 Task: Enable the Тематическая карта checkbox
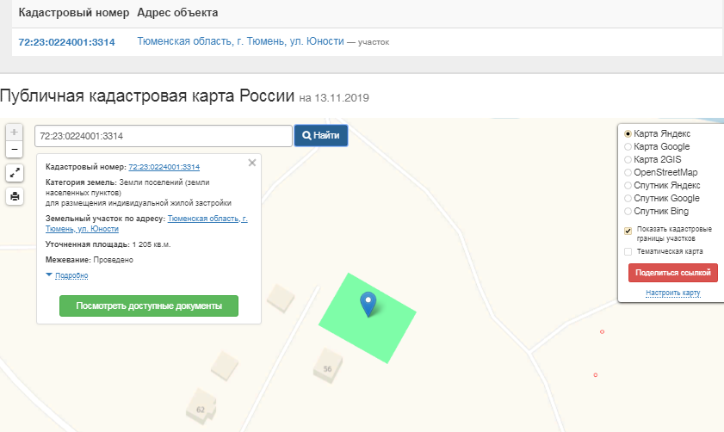628,251
